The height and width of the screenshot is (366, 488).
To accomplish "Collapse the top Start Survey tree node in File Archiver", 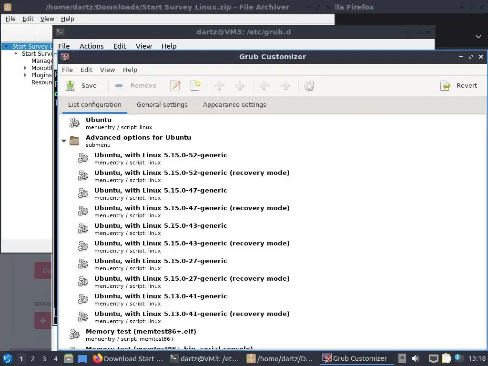I will point(6,46).
